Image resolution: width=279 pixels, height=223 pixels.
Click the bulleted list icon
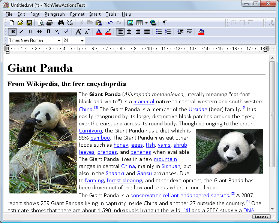[x=159, y=32]
